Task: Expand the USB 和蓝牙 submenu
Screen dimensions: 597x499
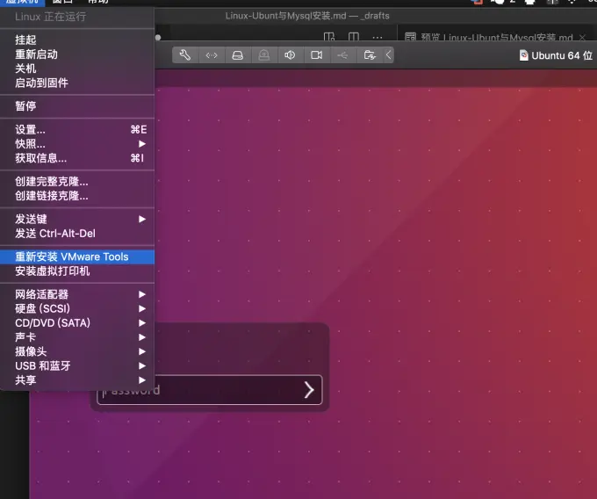Action: pyautogui.click(x=77, y=365)
